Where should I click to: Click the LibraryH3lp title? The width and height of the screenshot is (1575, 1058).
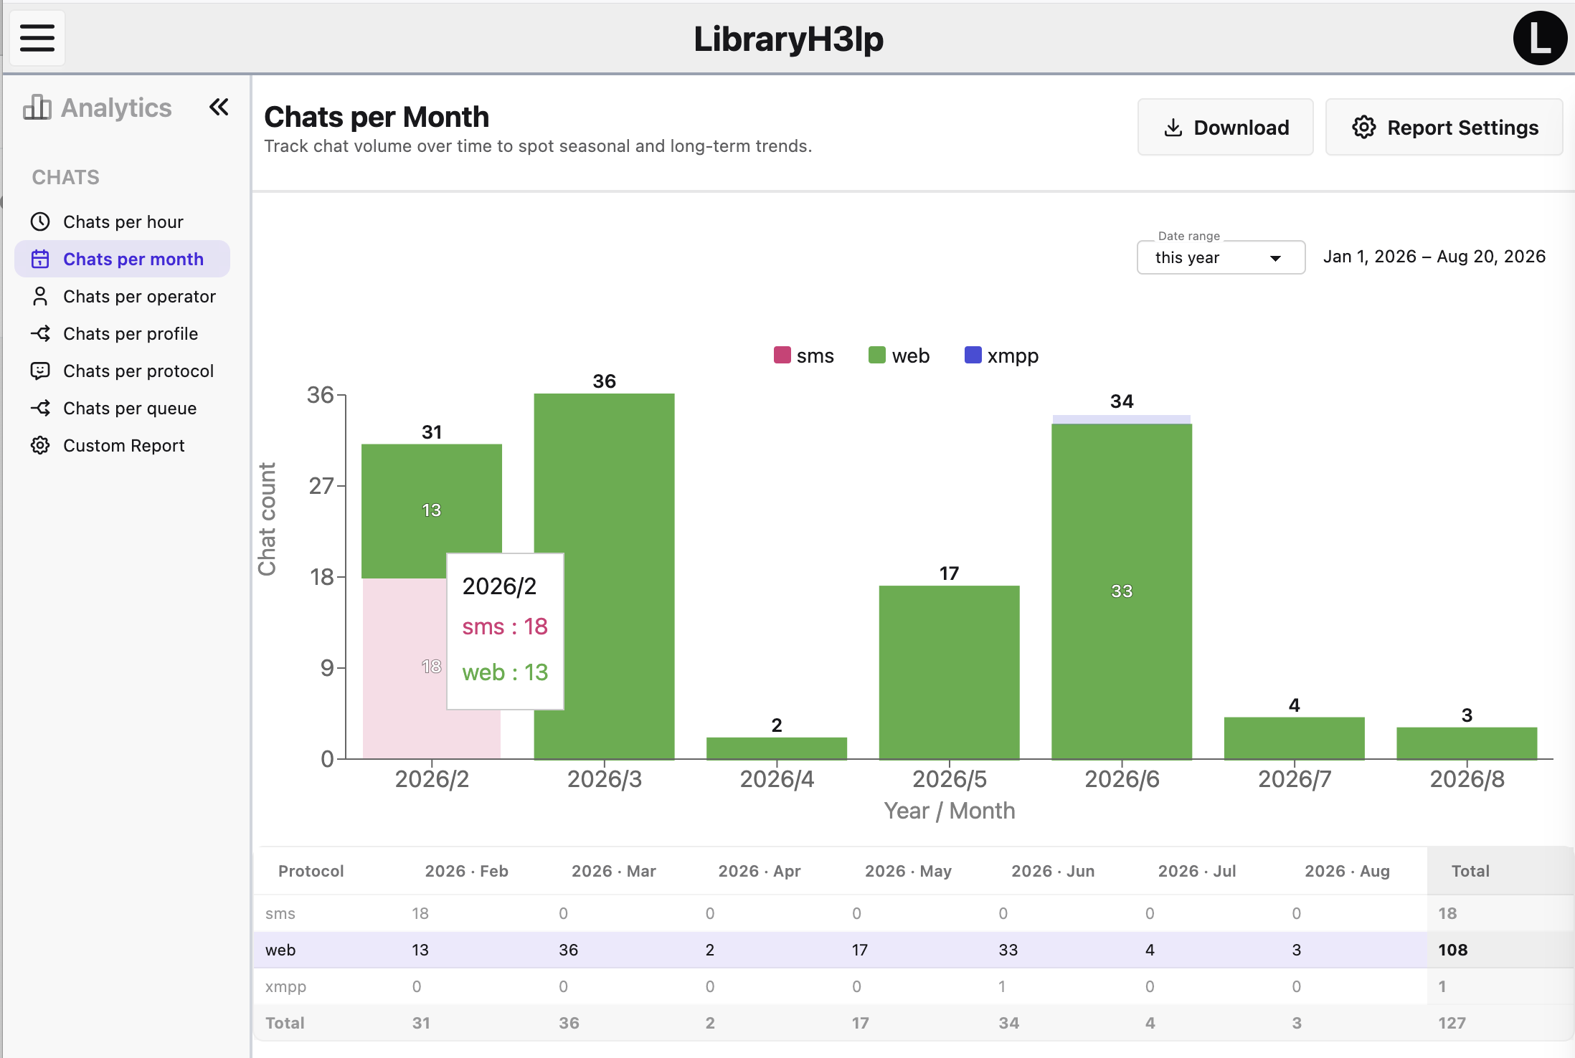[x=788, y=39]
